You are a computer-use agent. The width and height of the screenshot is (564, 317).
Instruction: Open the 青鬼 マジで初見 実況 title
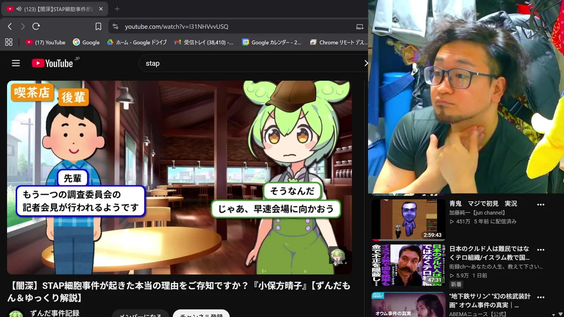pos(483,204)
